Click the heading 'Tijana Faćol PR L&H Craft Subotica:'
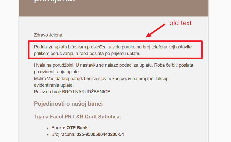Image resolution: width=231 pixels, height=142 pixels. (78, 117)
